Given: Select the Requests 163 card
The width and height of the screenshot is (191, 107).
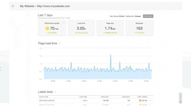Looking at the screenshot, I should tap(139, 28).
